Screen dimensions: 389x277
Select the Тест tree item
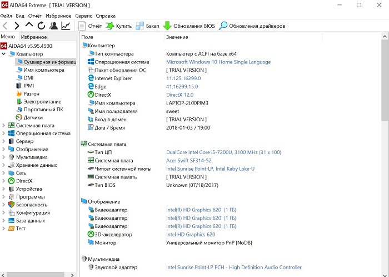click(17, 229)
